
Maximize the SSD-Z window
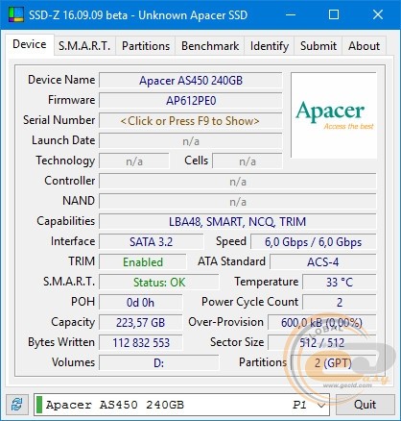[334, 14]
